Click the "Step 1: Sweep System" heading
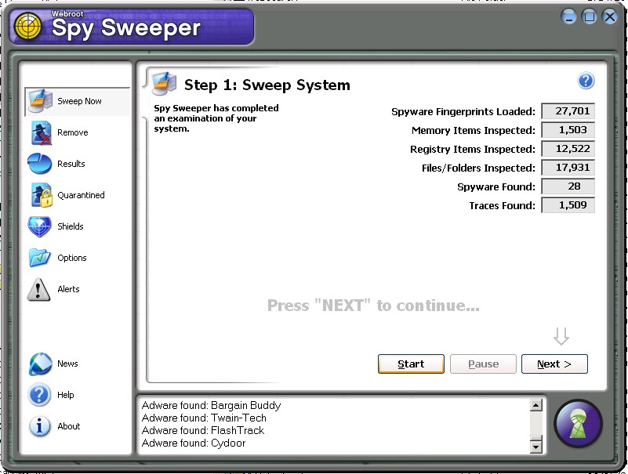The width and height of the screenshot is (628, 474). pyautogui.click(x=267, y=85)
